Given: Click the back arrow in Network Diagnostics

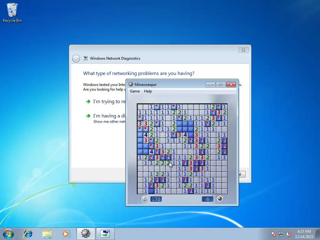Looking at the screenshot, I should click(x=76, y=58).
